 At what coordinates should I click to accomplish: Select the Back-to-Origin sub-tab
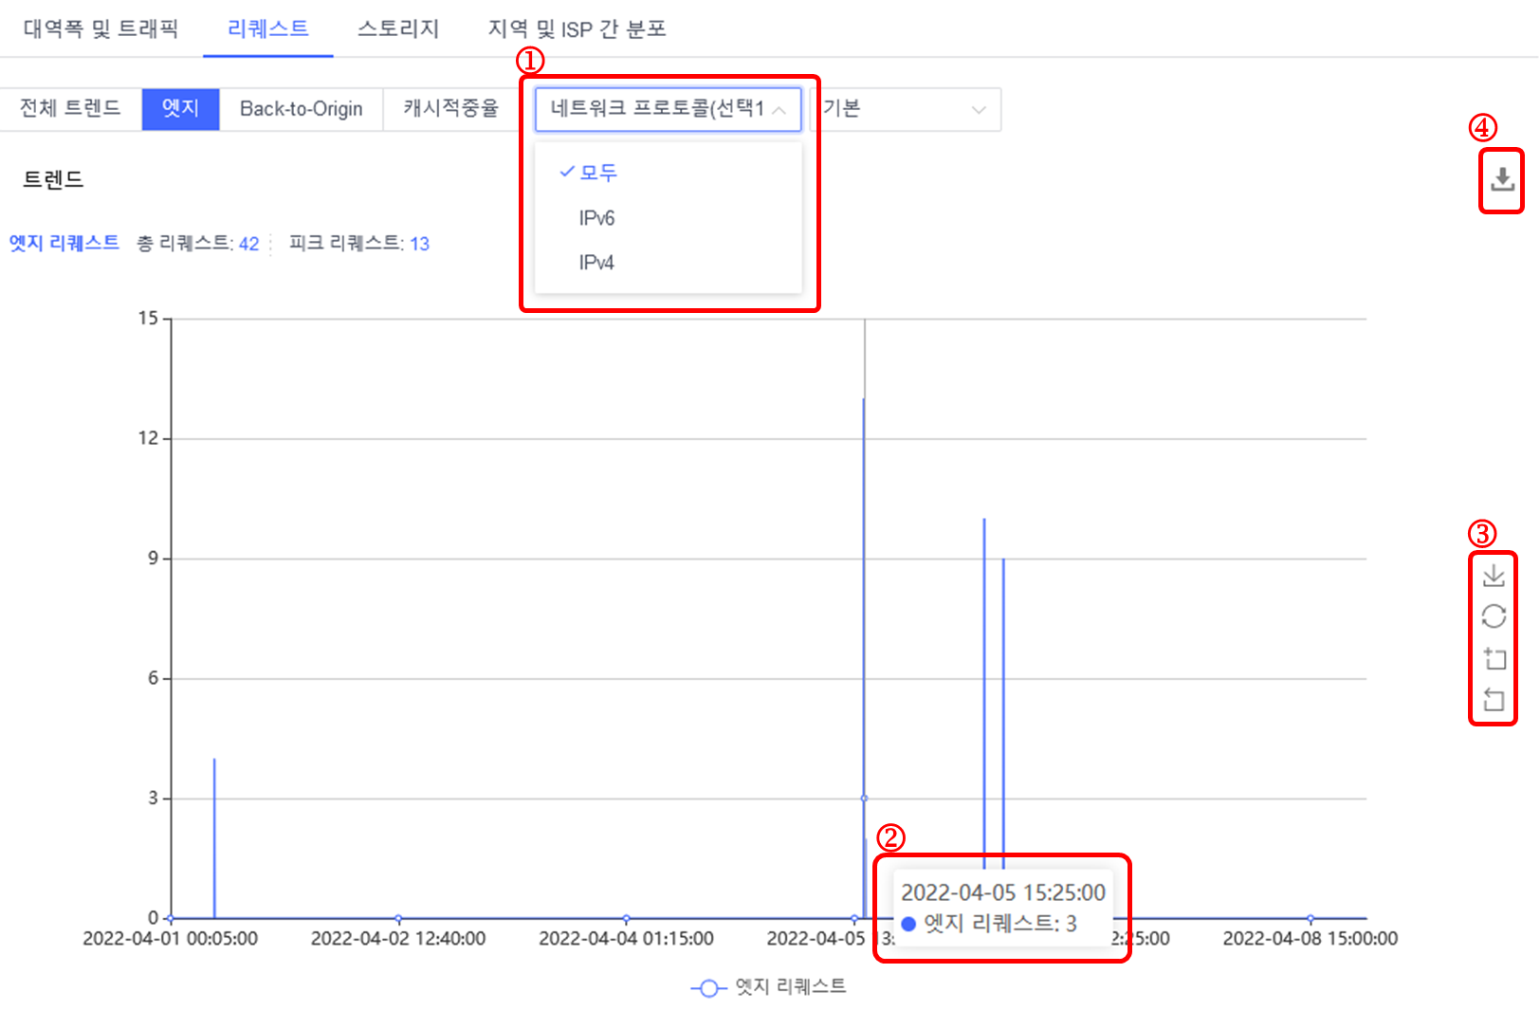click(x=301, y=109)
